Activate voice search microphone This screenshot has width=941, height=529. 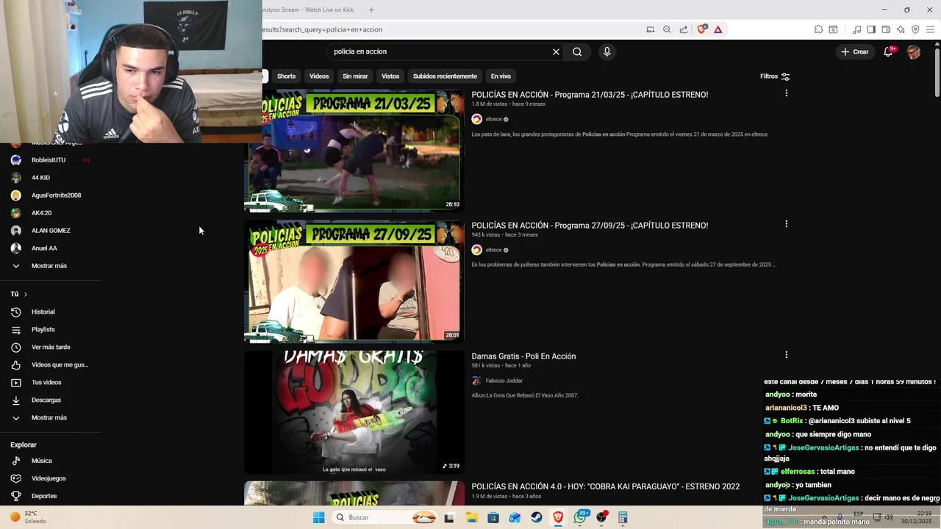(607, 51)
